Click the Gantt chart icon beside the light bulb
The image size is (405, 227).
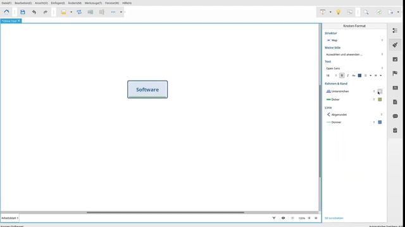pyautogui.click(x=349, y=12)
